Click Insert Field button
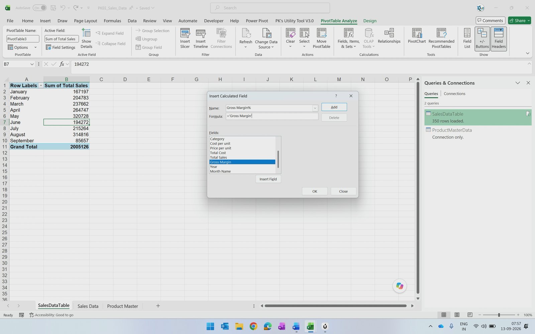The image size is (535, 334). pyautogui.click(x=268, y=179)
